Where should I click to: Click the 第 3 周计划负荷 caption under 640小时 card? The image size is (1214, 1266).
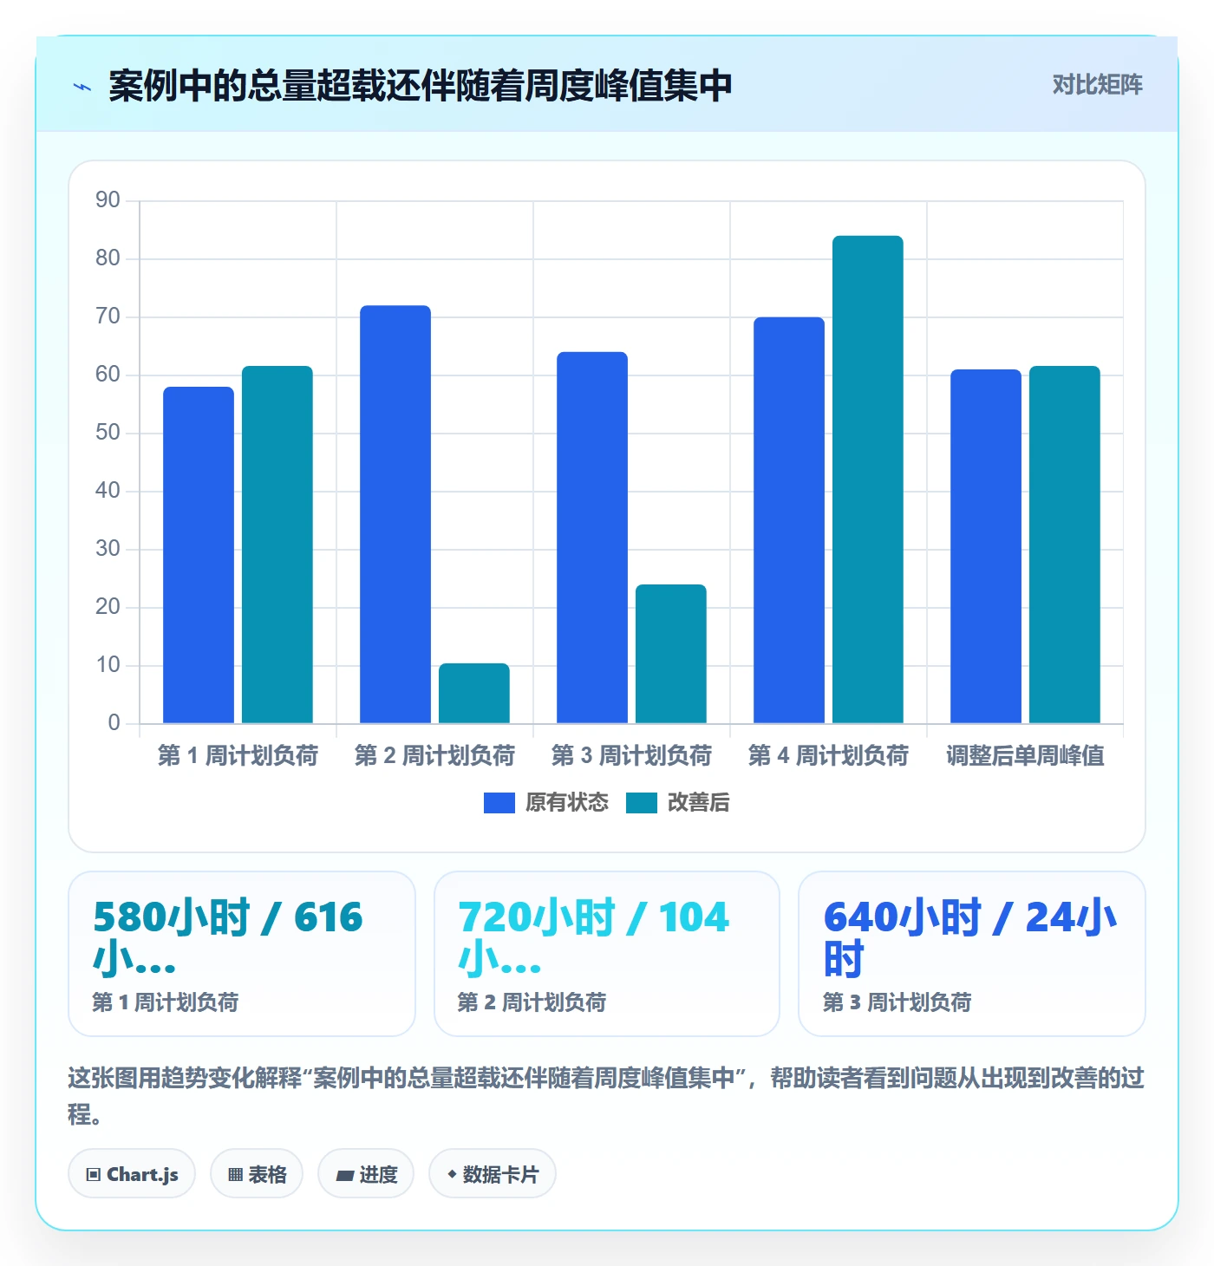point(897,1003)
